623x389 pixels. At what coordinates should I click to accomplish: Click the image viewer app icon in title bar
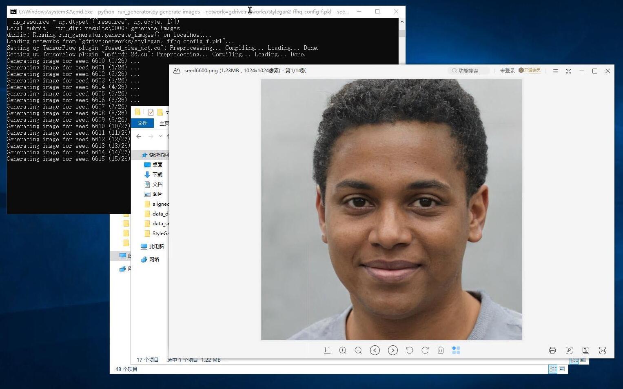(177, 71)
